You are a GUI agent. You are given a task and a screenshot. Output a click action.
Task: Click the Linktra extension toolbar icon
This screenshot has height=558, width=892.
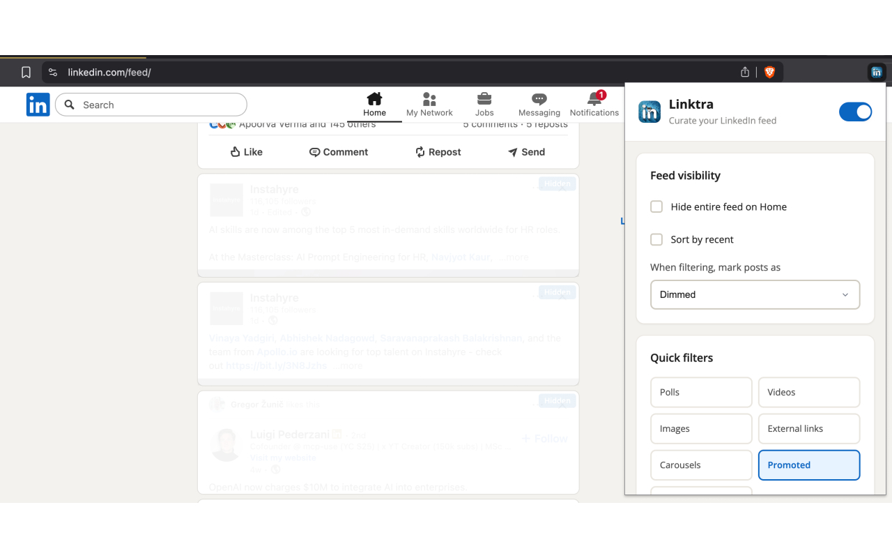(877, 72)
